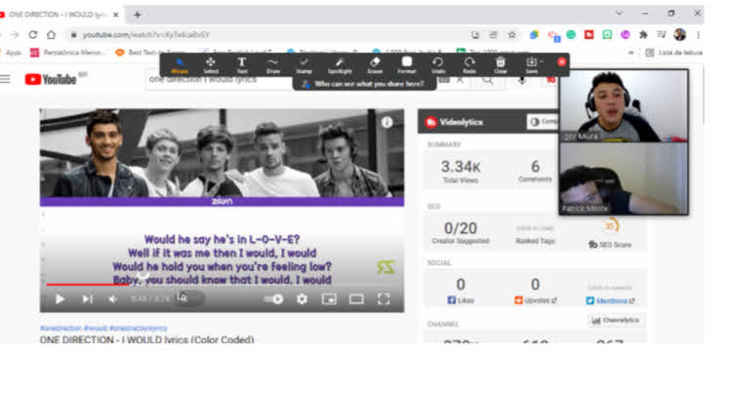Open the Format annotation options
The image size is (732, 394).
406,64
